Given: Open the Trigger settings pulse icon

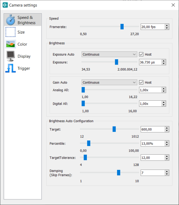Looking at the screenshot, I should [x=11, y=68].
